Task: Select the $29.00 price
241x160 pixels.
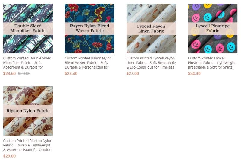Action: [9, 156]
